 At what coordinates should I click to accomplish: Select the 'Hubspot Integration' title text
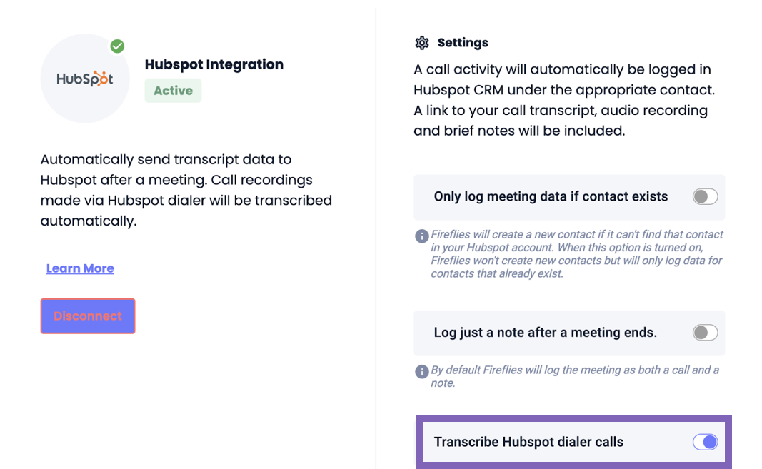(x=214, y=64)
